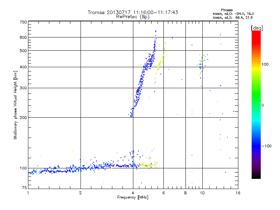Screen dimensions: 280x210
Task: Pick the black bottom of the colorbar
Action: tap(256, 176)
